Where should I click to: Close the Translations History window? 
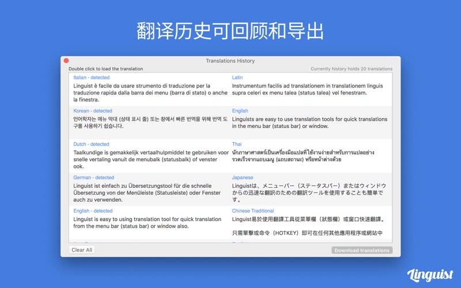[66, 60]
